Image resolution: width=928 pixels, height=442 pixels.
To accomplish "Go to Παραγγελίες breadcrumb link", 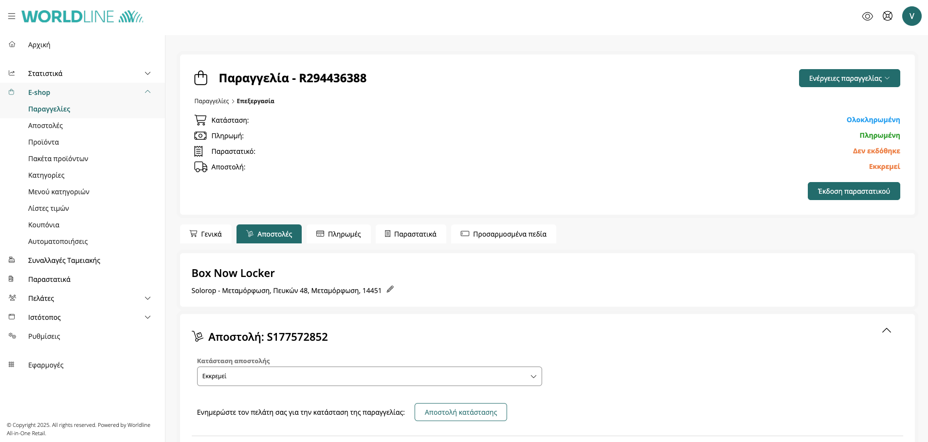I will tap(211, 101).
